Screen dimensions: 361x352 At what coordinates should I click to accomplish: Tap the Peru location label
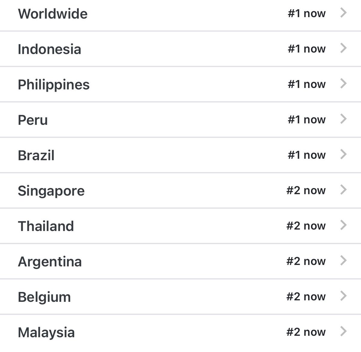pos(33,120)
